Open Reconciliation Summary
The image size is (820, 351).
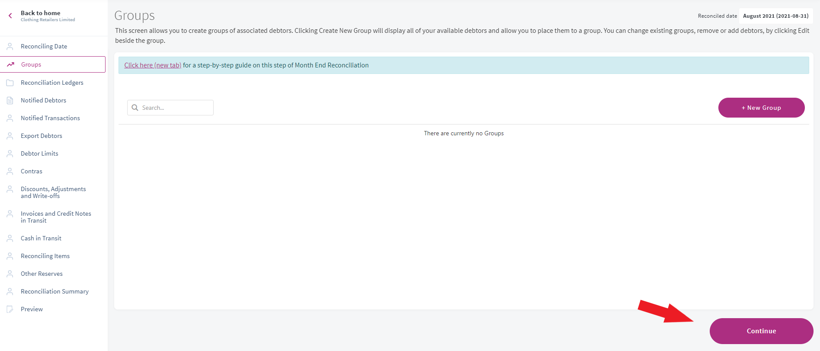click(54, 291)
